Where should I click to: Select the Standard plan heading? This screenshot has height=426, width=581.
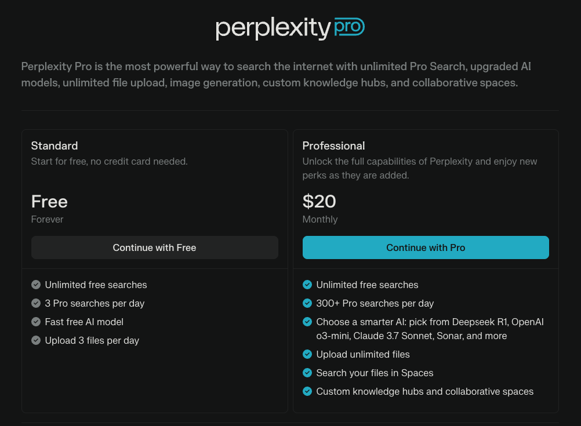pyautogui.click(x=55, y=146)
